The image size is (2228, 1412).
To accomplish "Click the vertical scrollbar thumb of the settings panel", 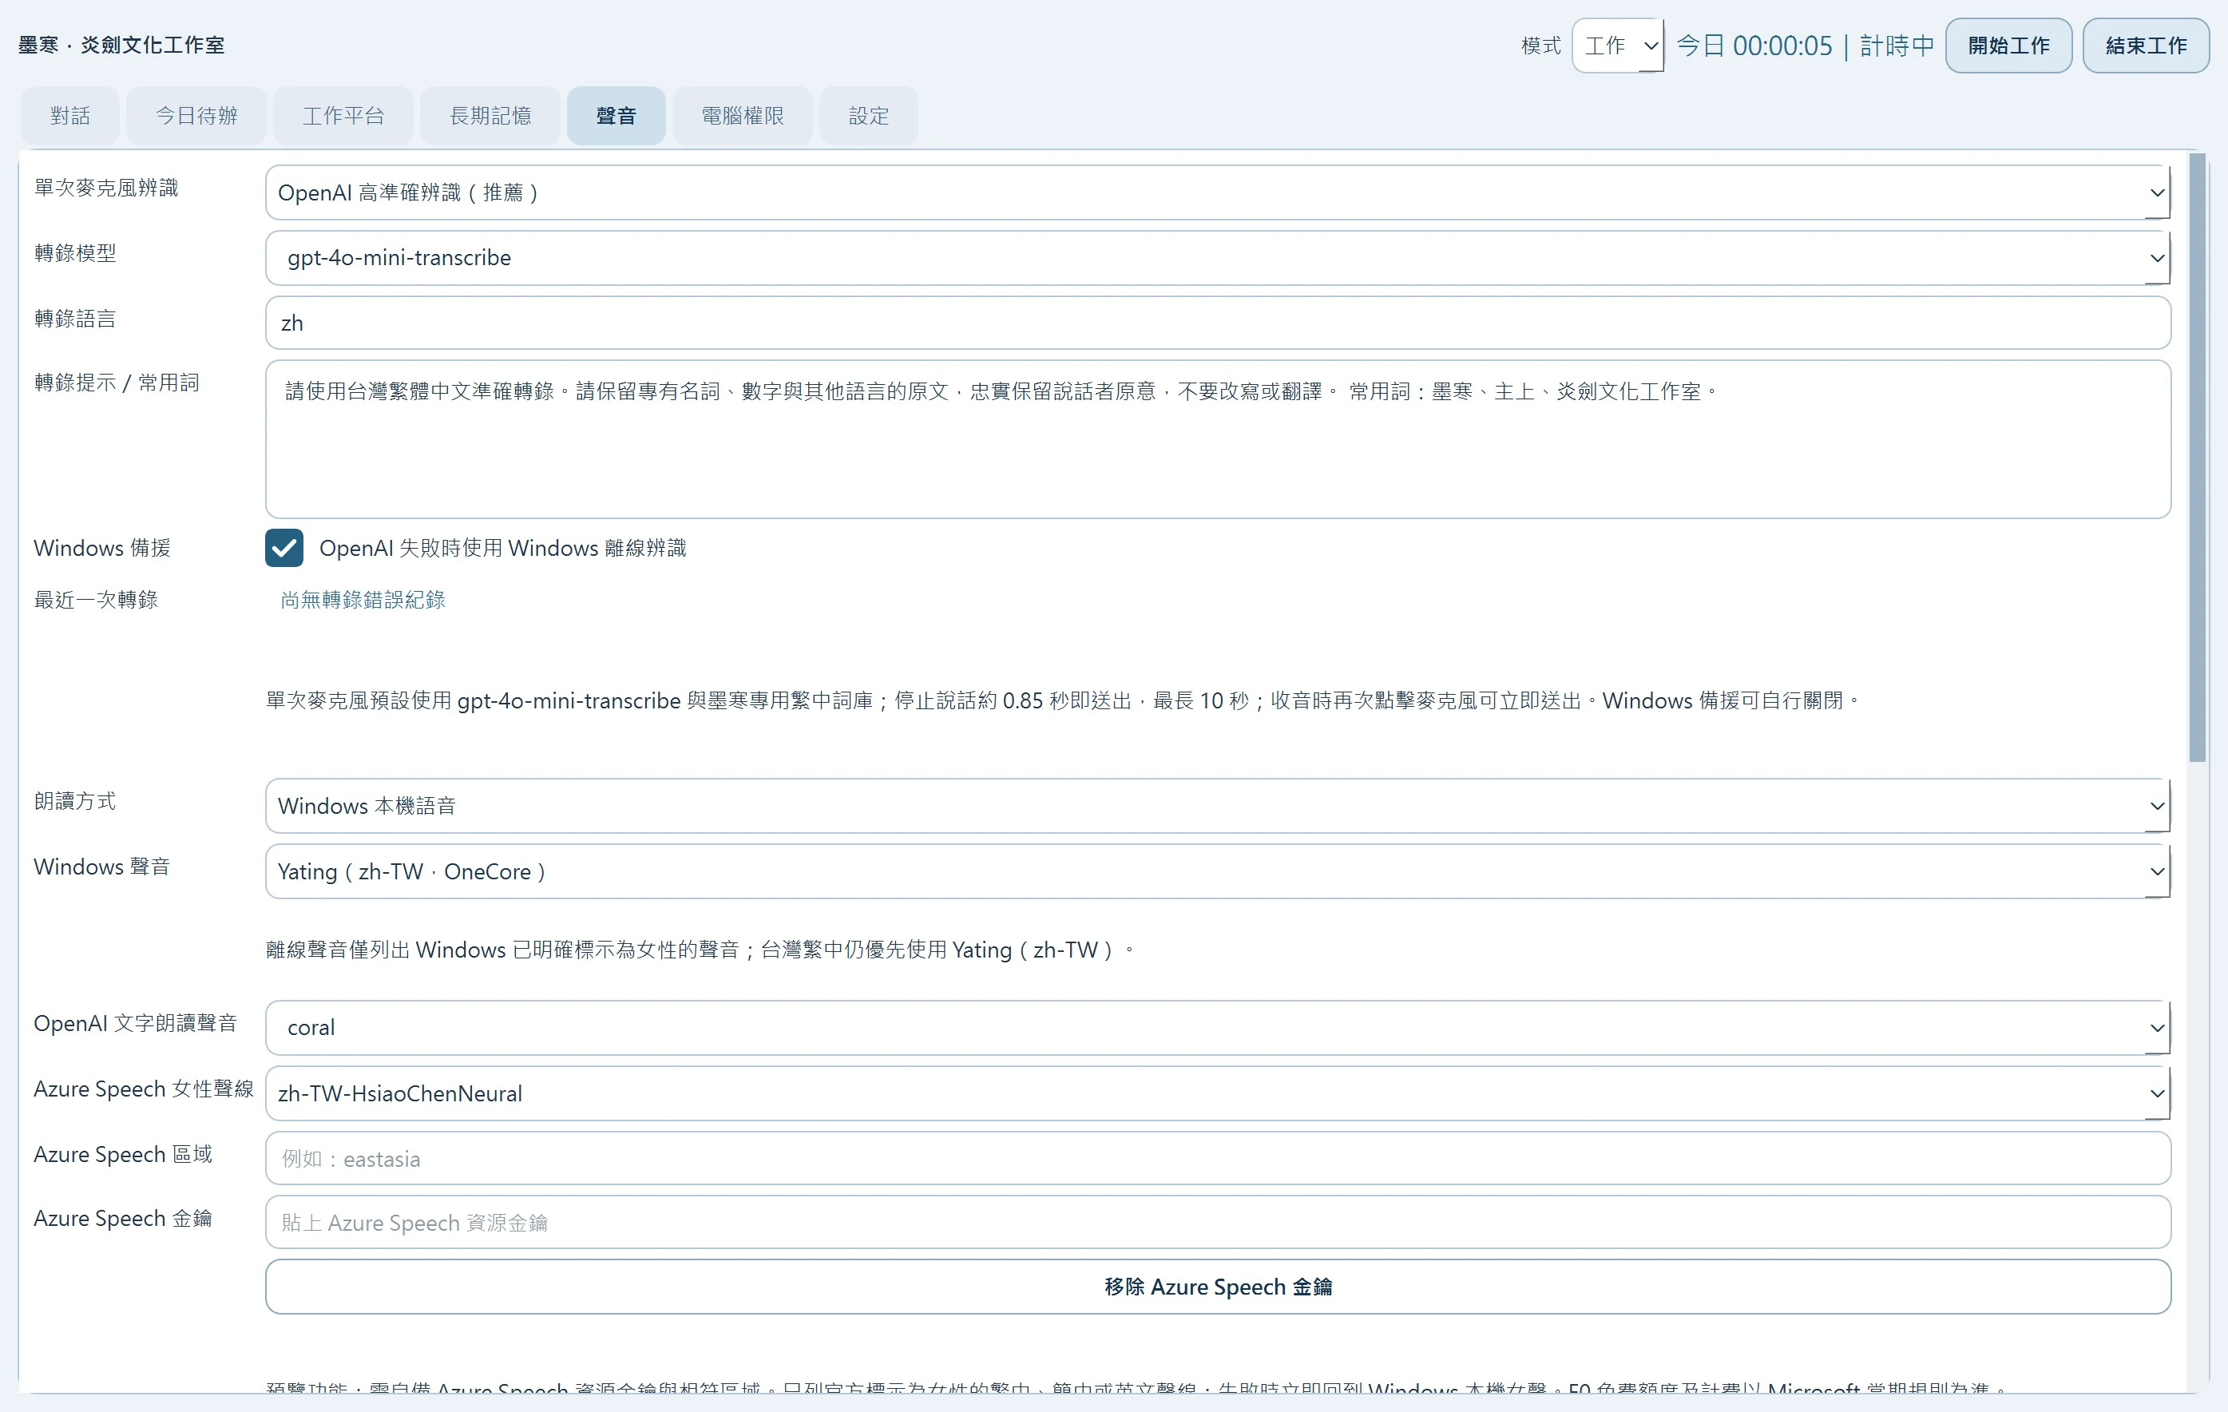I will click(2198, 458).
